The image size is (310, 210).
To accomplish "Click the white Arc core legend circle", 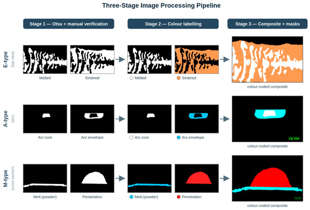I will 131,137.
